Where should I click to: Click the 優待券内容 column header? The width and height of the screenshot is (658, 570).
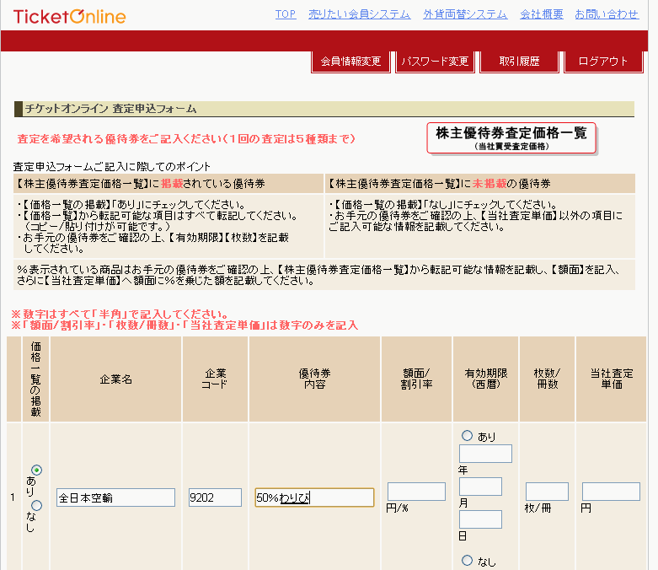(x=315, y=379)
